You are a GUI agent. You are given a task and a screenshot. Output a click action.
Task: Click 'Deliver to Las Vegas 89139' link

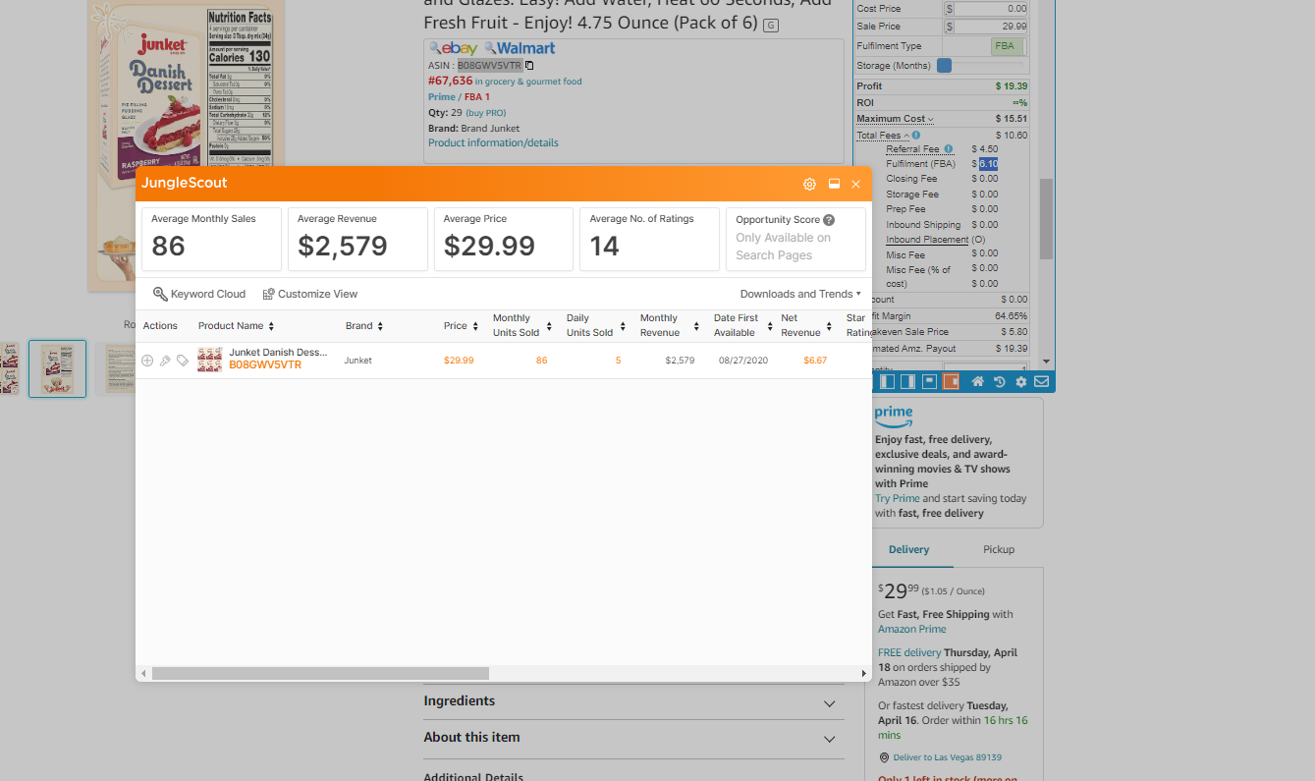947,757
